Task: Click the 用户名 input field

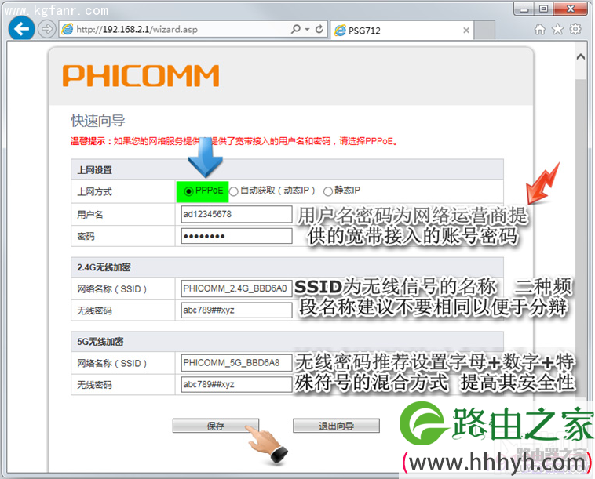Action: pyautogui.click(x=236, y=214)
